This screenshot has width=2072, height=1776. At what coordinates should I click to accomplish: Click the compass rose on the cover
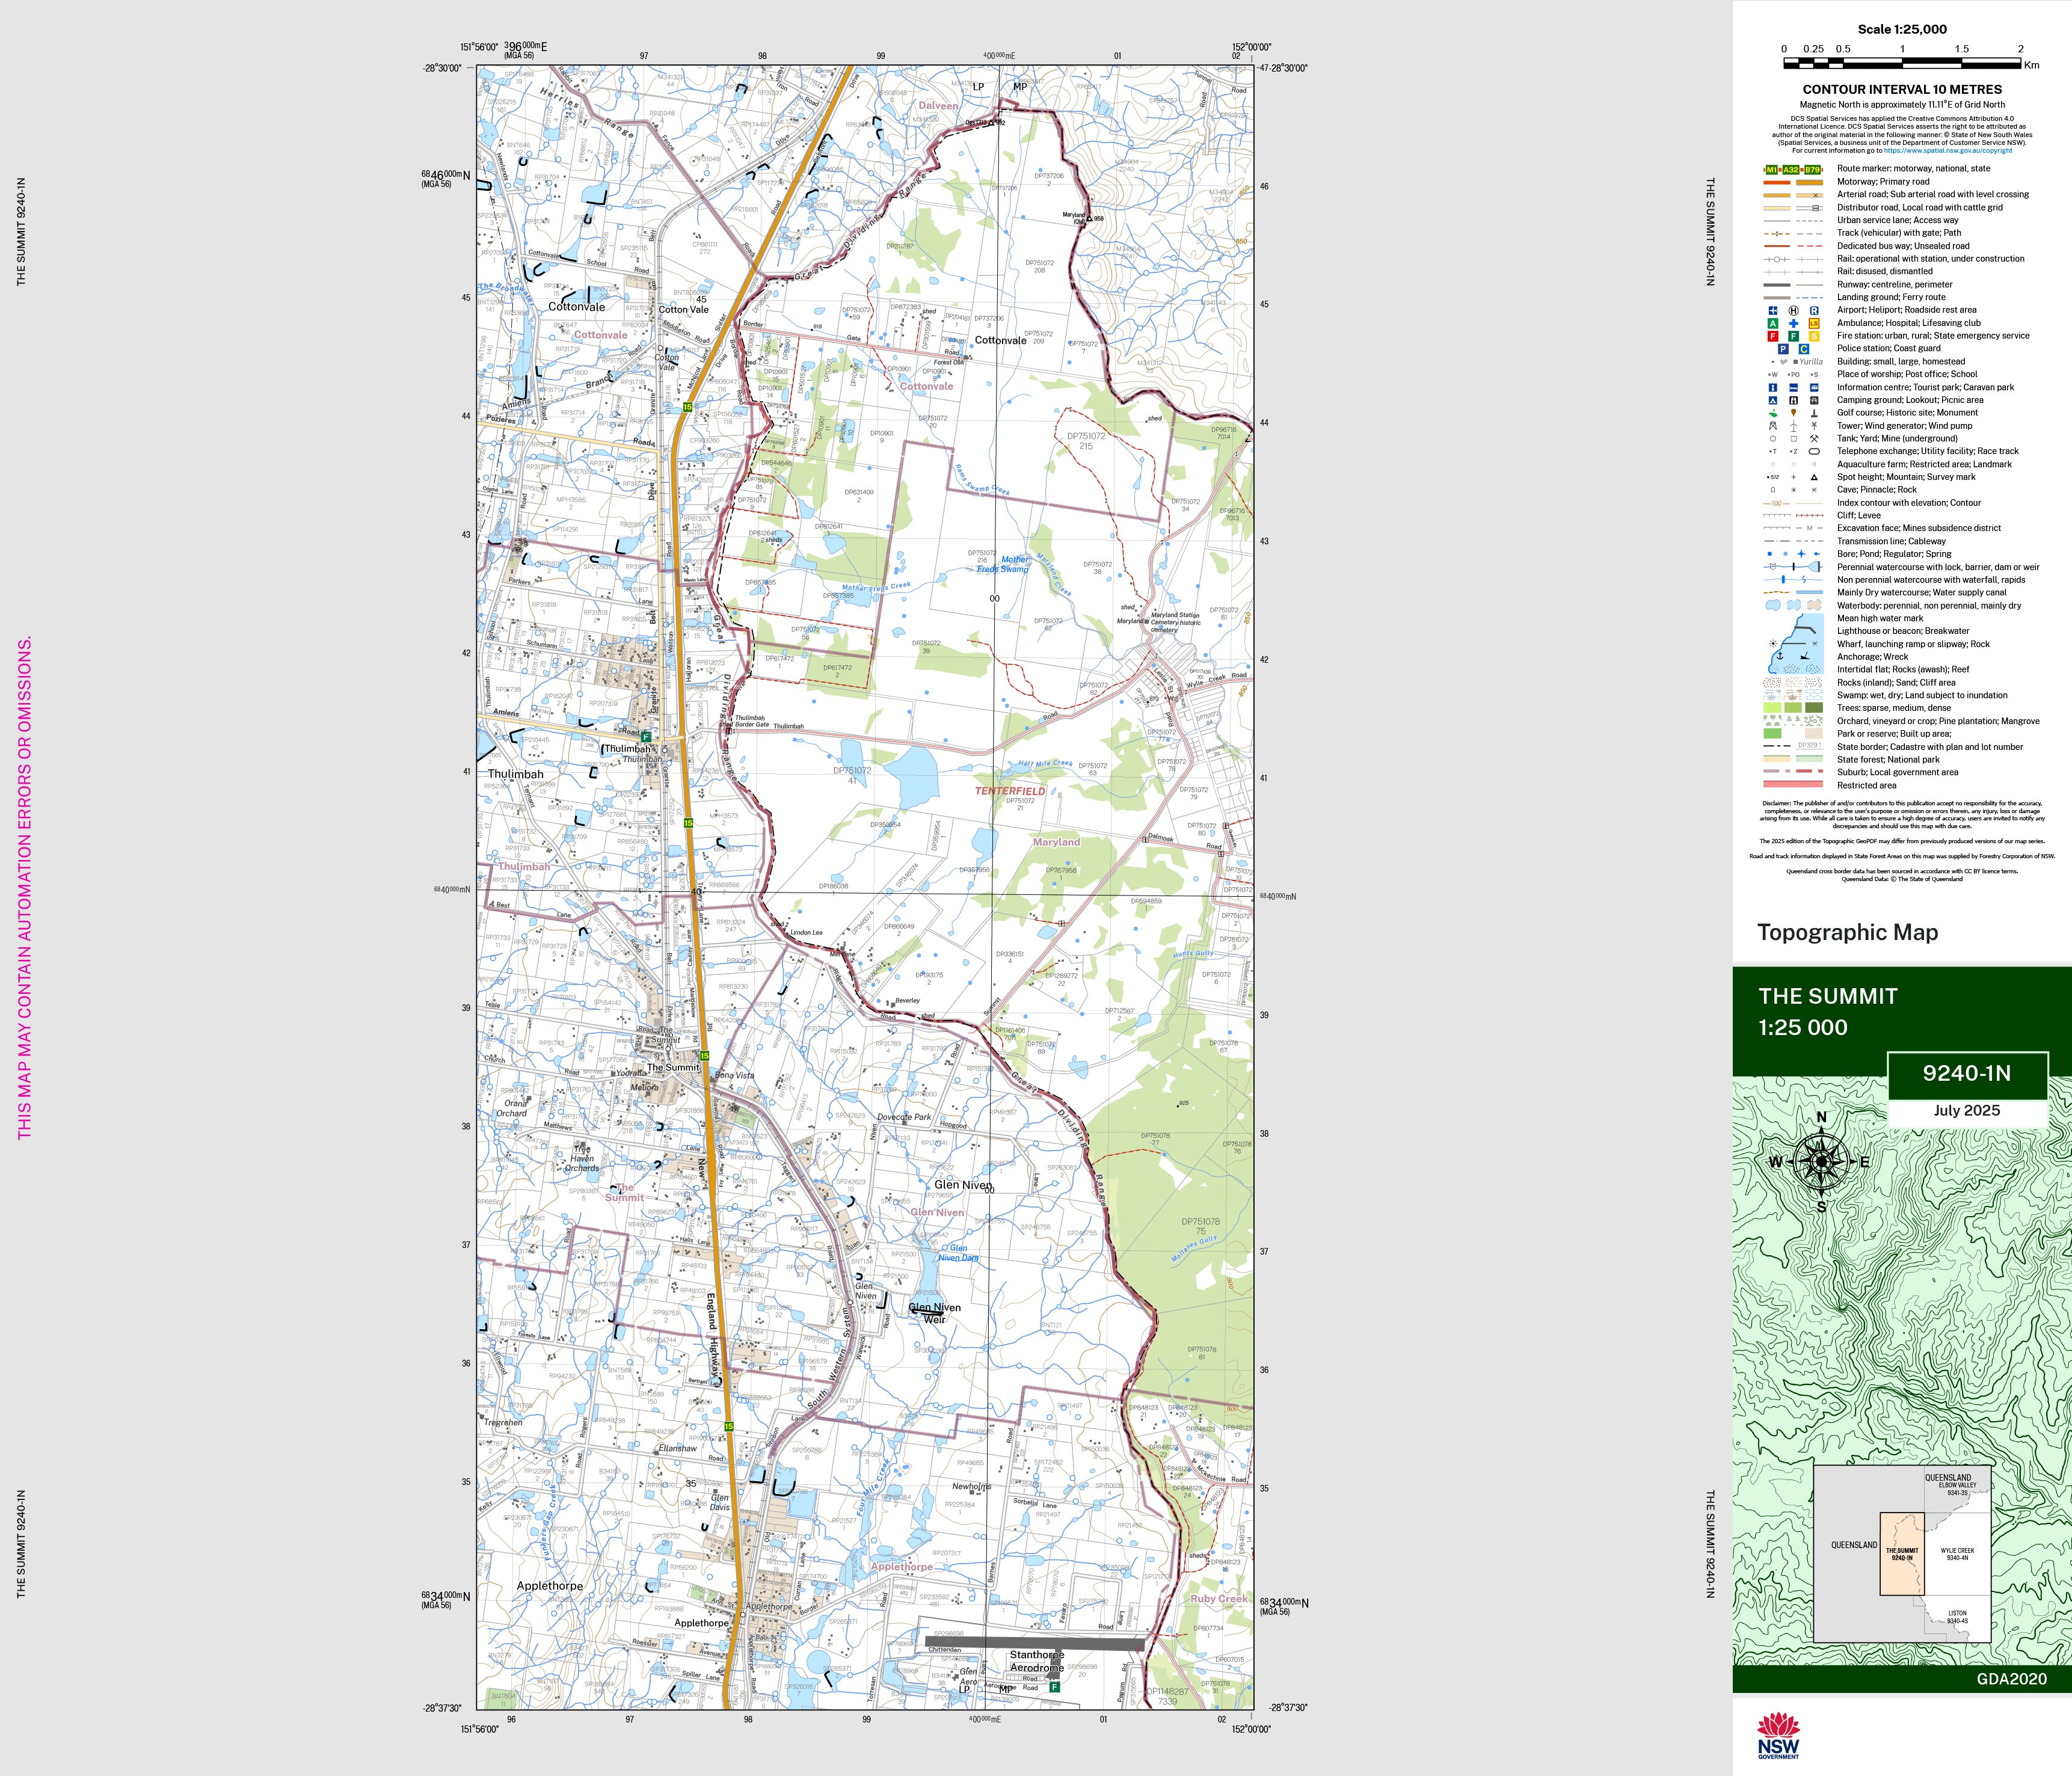coord(1821,1161)
